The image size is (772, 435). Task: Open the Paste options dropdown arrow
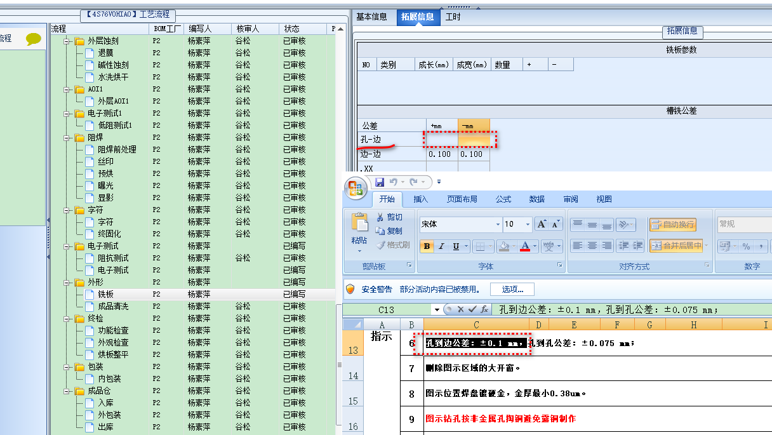(x=359, y=252)
